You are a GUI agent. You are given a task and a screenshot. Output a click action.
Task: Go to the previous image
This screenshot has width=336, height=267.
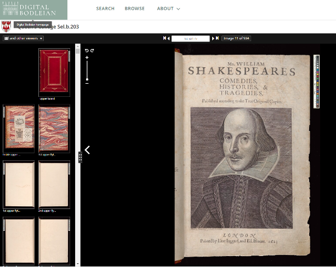point(169,38)
